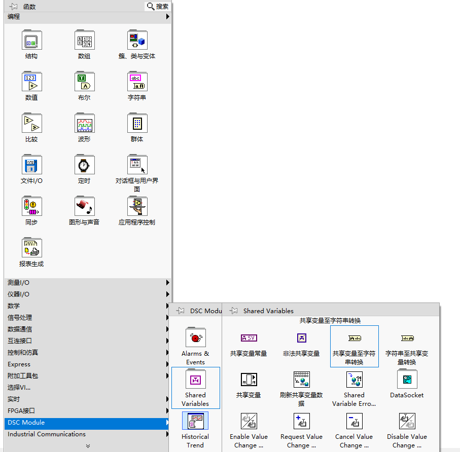Viewport: 460px width, 452px height.
Task: Open the 文件I/O palette
Action: [x=31, y=165]
